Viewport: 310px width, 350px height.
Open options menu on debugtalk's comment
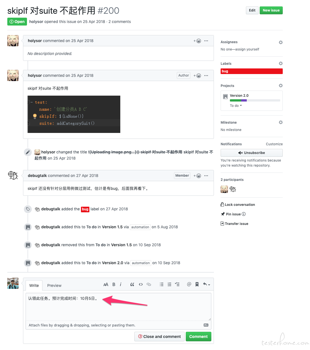point(206,176)
